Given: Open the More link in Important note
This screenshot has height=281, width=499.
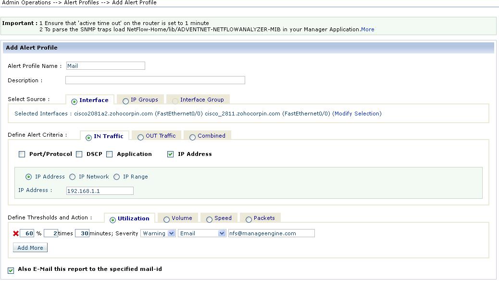Looking at the screenshot, I should [368, 29].
